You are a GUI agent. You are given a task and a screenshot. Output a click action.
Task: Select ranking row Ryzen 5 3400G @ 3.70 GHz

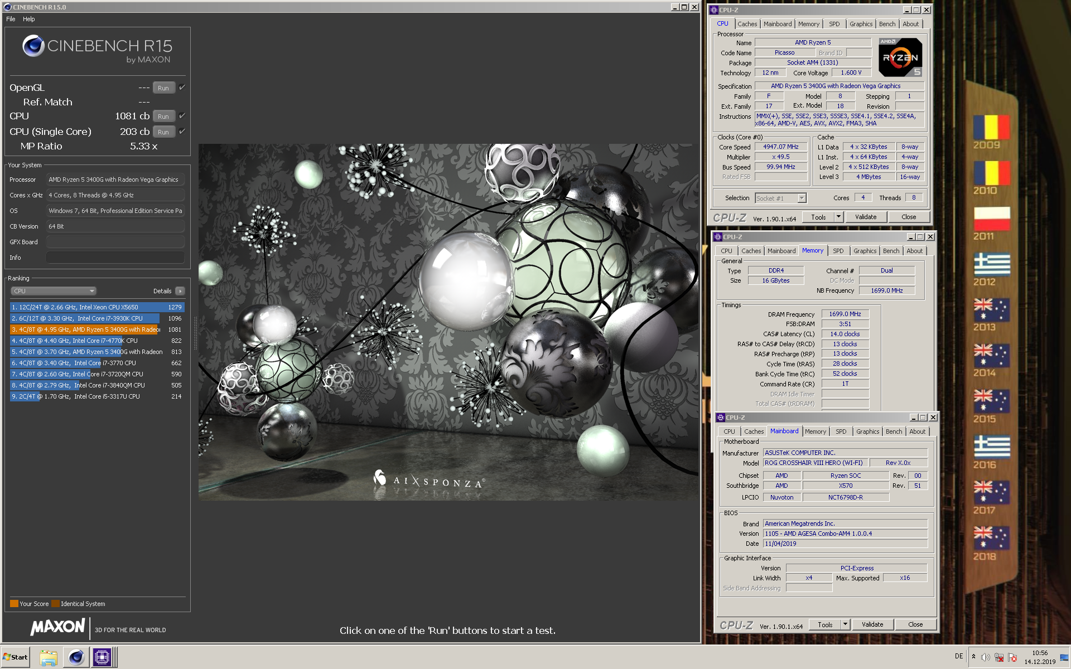click(x=97, y=352)
